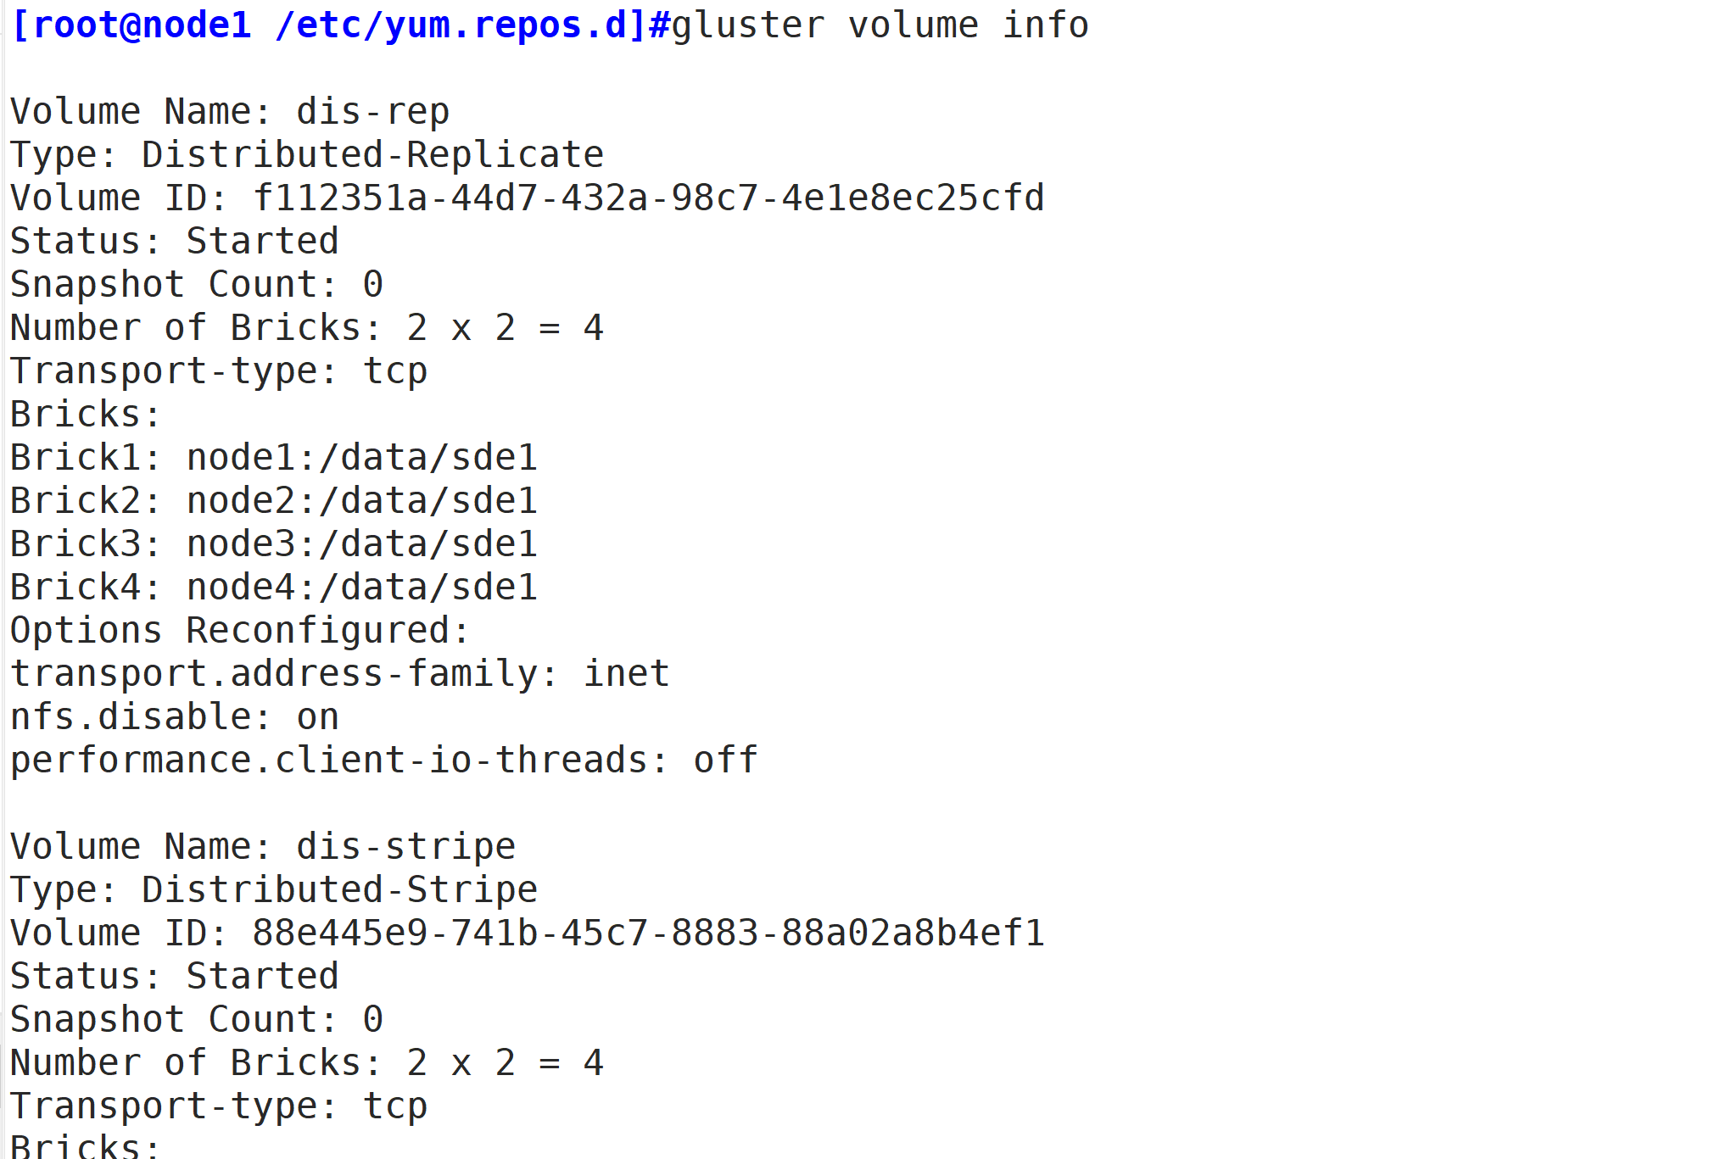The height and width of the screenshot is (1159, 1732).
Task: Click the transport.address-family: inet option
Action: 340,675
